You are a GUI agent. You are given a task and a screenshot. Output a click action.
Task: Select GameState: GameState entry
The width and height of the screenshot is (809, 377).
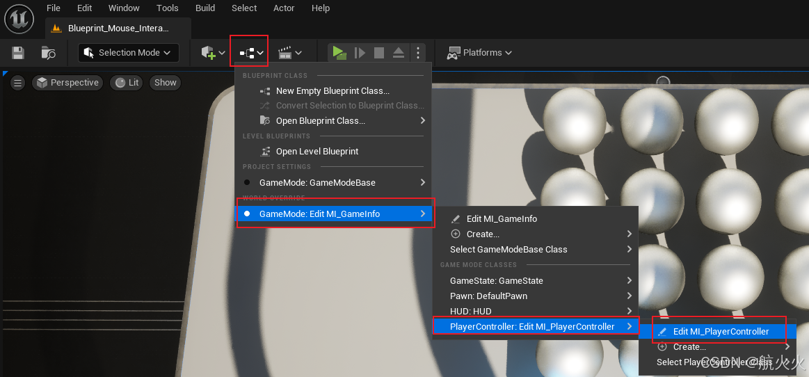536,280
